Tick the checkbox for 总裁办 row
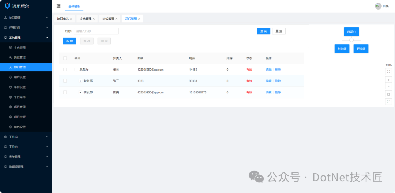This screenshot has height=193, width=395. point(65,70)
